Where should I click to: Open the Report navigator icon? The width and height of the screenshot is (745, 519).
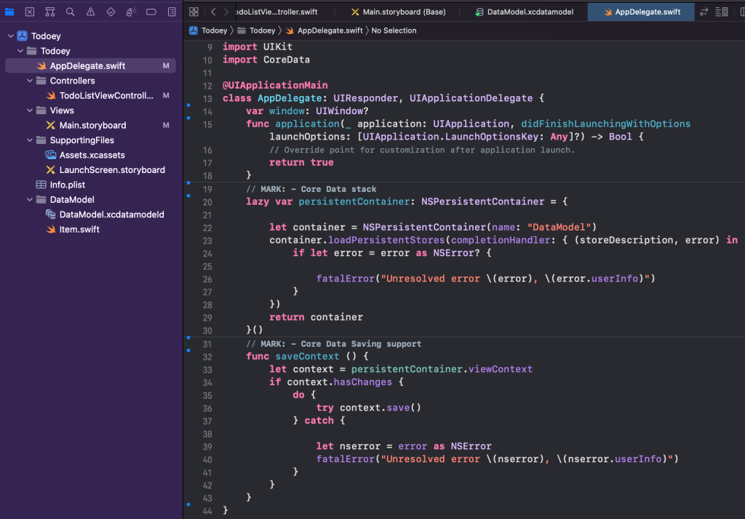[171, 12]
